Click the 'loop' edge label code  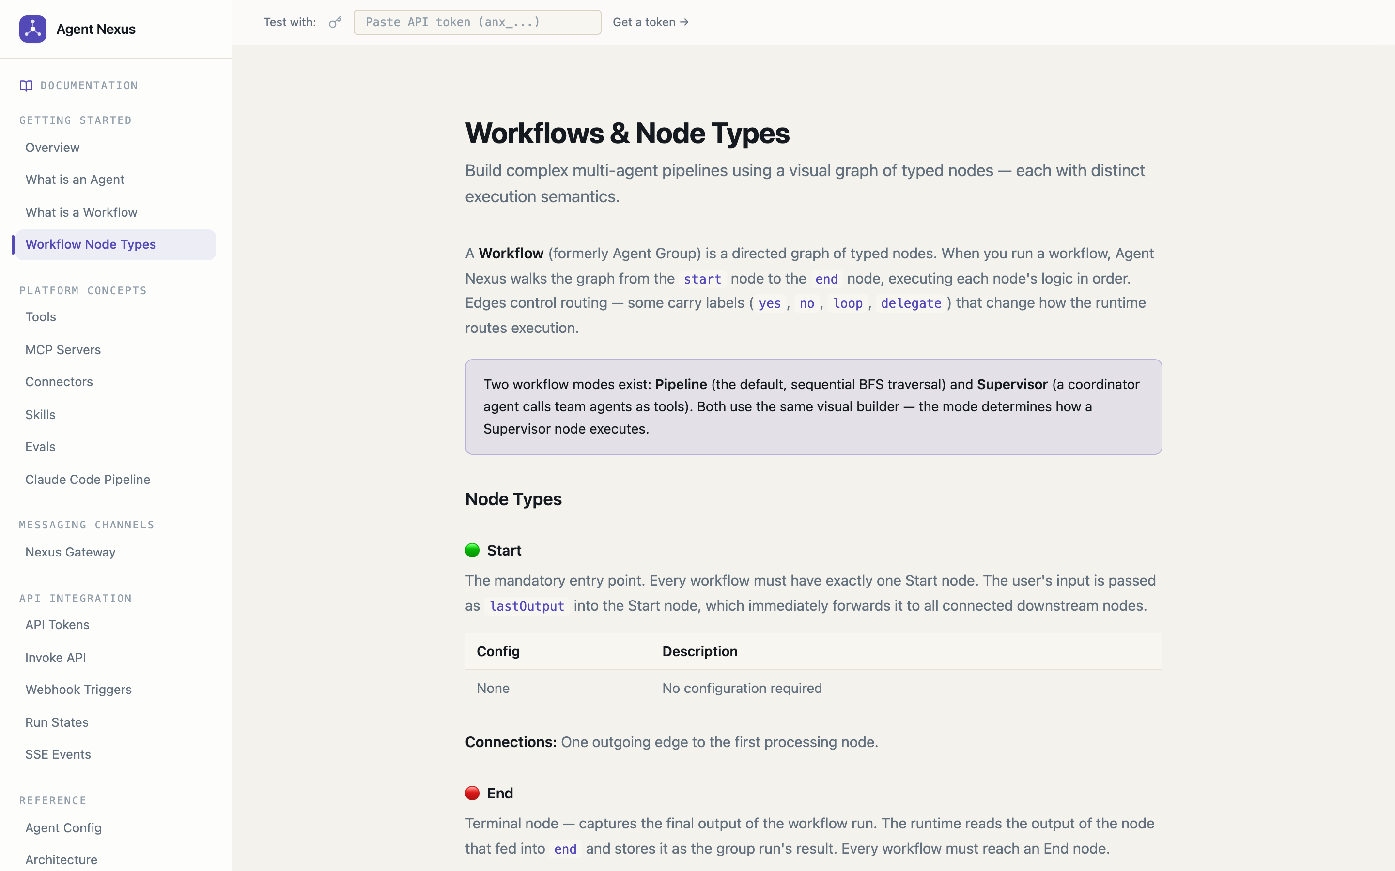[x=848, y=303]
